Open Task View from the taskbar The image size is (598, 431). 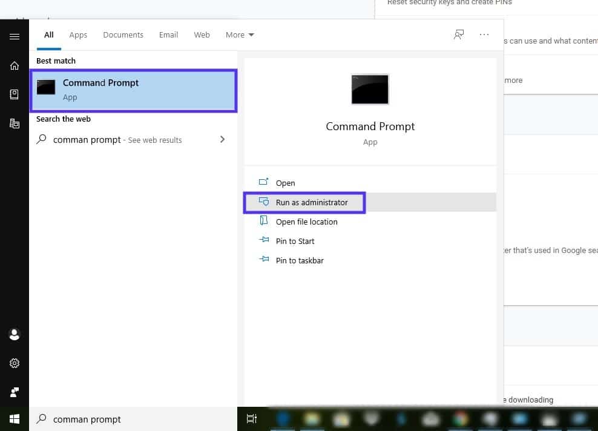(252, 418)
